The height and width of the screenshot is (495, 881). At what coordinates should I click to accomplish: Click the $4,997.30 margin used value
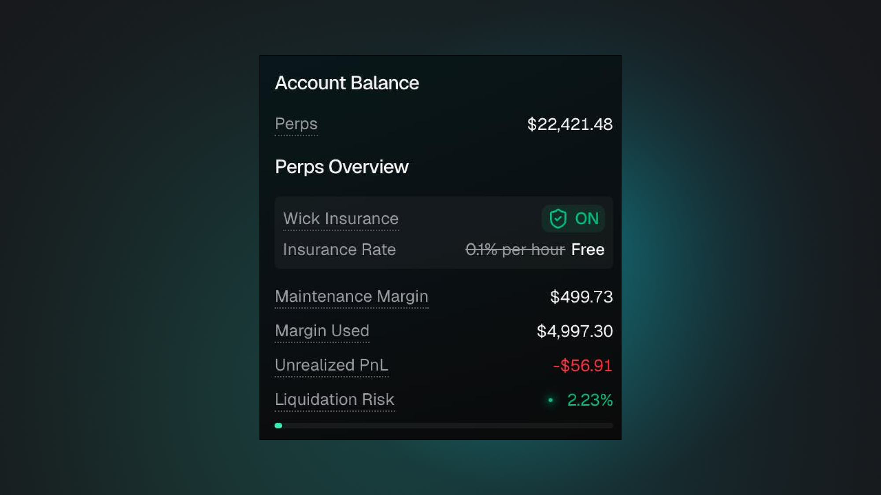click(x=574, y=331)
